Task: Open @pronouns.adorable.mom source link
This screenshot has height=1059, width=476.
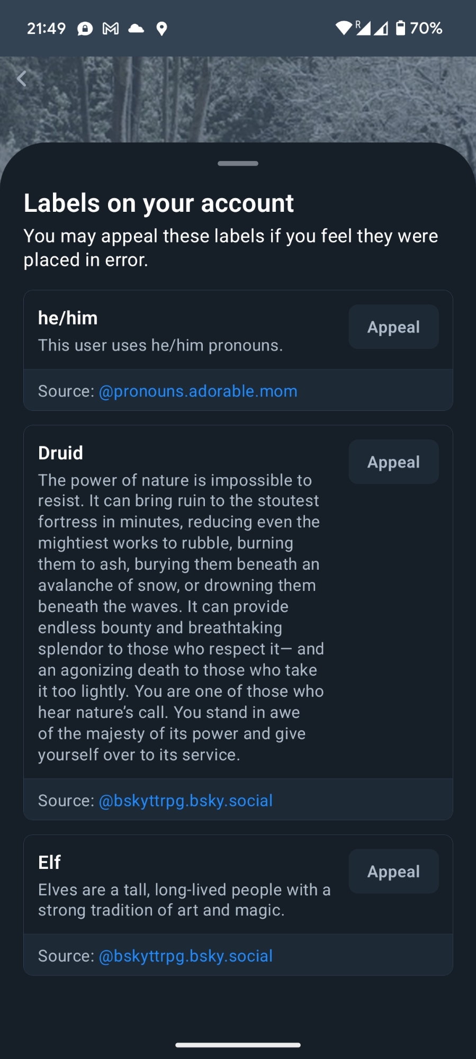Action: [198, 391]
